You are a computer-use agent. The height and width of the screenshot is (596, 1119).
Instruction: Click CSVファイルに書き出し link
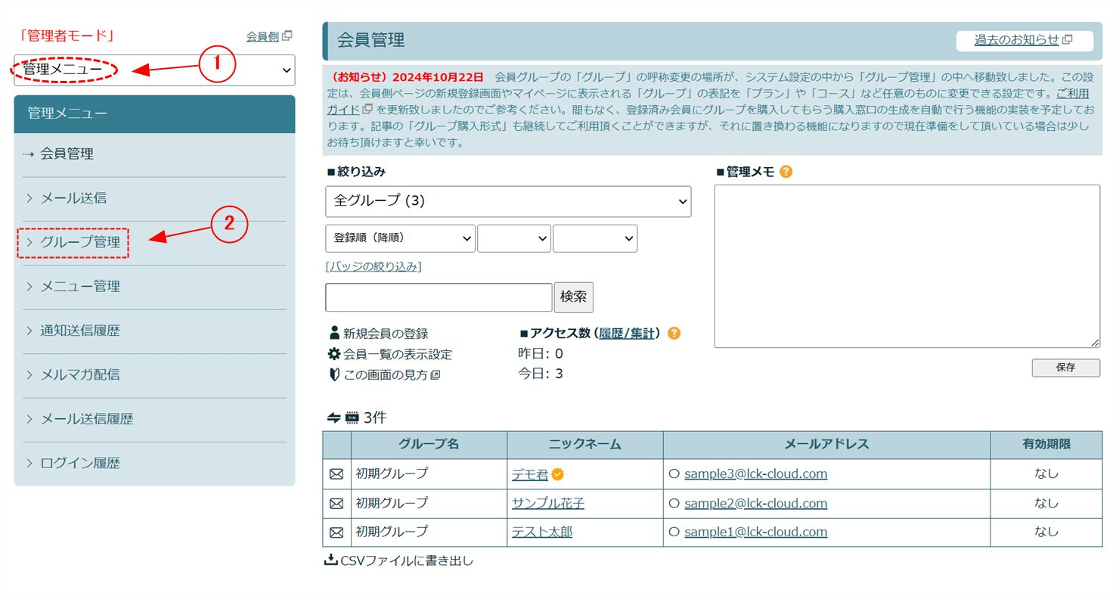407,561
